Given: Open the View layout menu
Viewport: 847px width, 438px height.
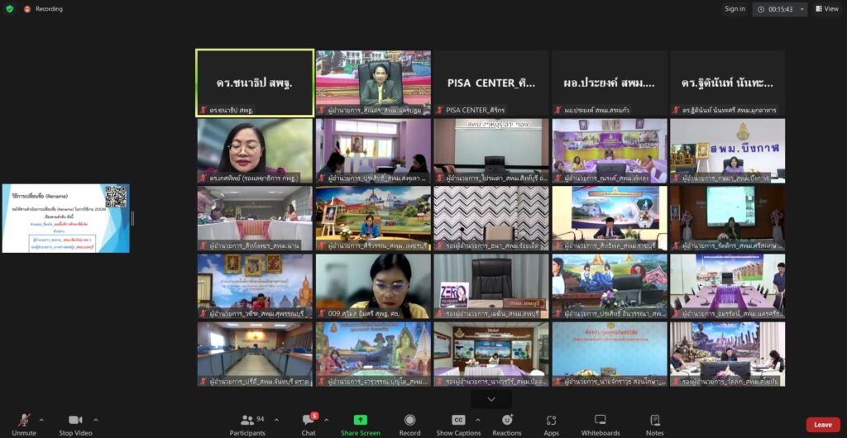Looking at the screenshot, I should click(826, 9).
